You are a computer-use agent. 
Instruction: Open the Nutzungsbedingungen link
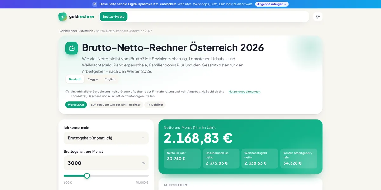point(244,92)
